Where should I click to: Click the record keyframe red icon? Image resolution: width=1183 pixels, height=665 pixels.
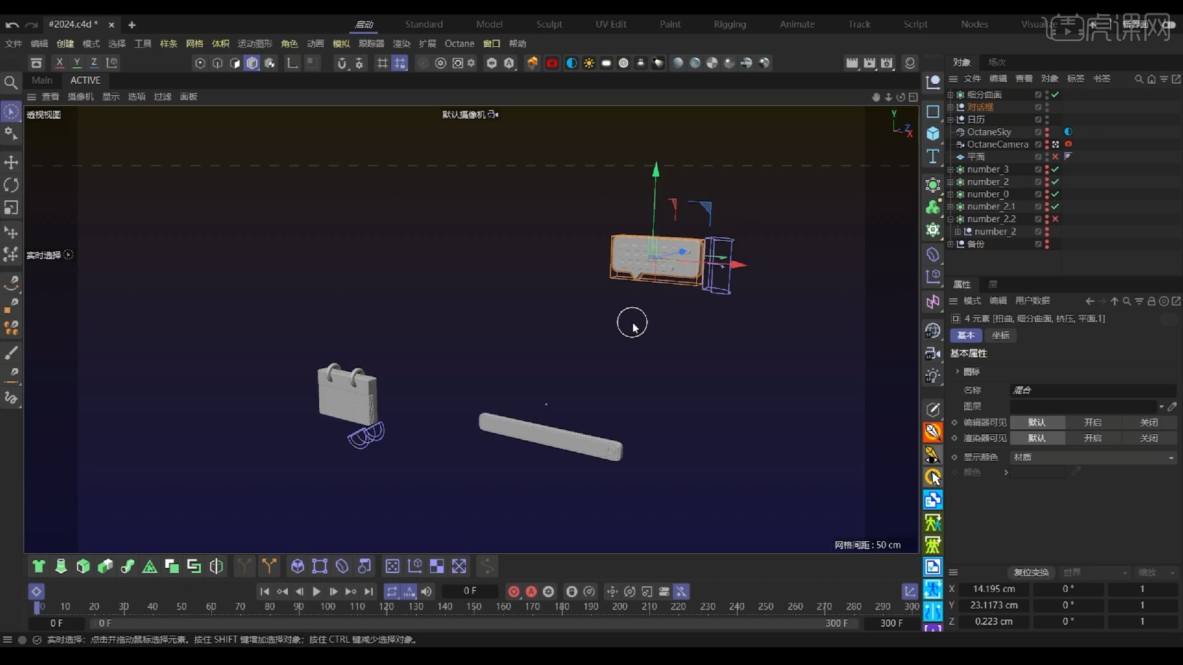coord(513,591)
